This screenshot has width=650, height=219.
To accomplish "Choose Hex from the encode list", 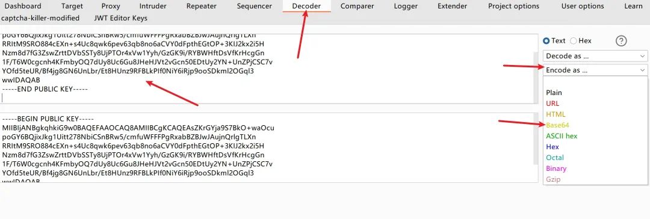I will (595, 146).
